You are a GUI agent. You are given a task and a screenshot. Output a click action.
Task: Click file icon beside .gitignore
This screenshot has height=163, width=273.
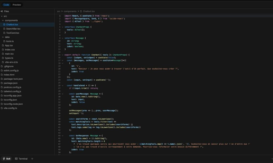2,66
